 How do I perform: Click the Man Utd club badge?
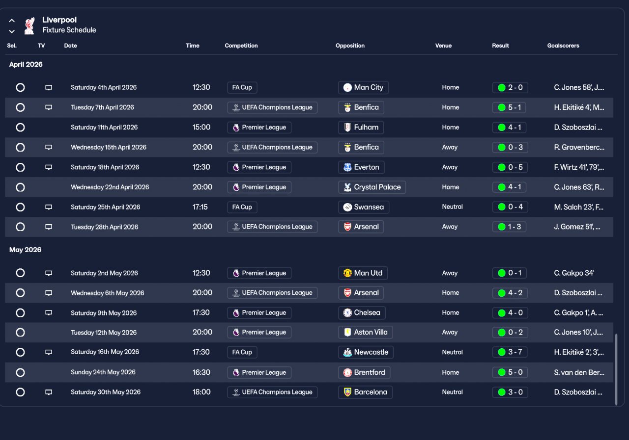coord(347,273)
